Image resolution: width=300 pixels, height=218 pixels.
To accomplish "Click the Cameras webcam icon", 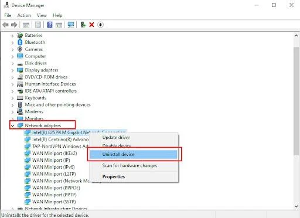I will click(x=20, y=49).
